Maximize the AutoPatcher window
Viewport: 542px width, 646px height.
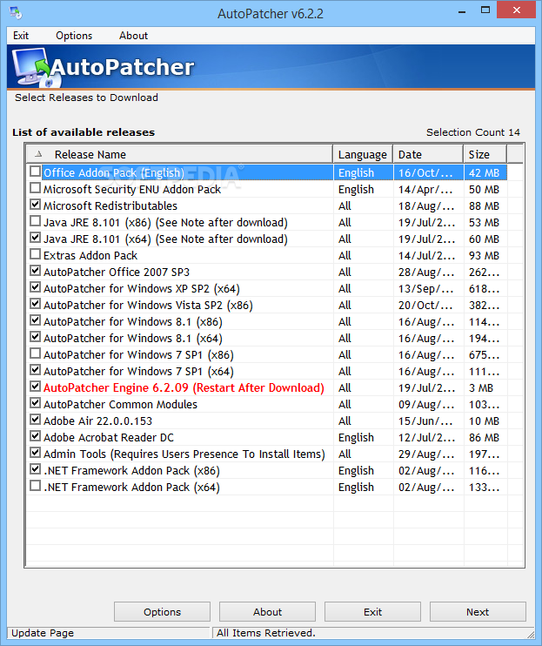[485, 10]
